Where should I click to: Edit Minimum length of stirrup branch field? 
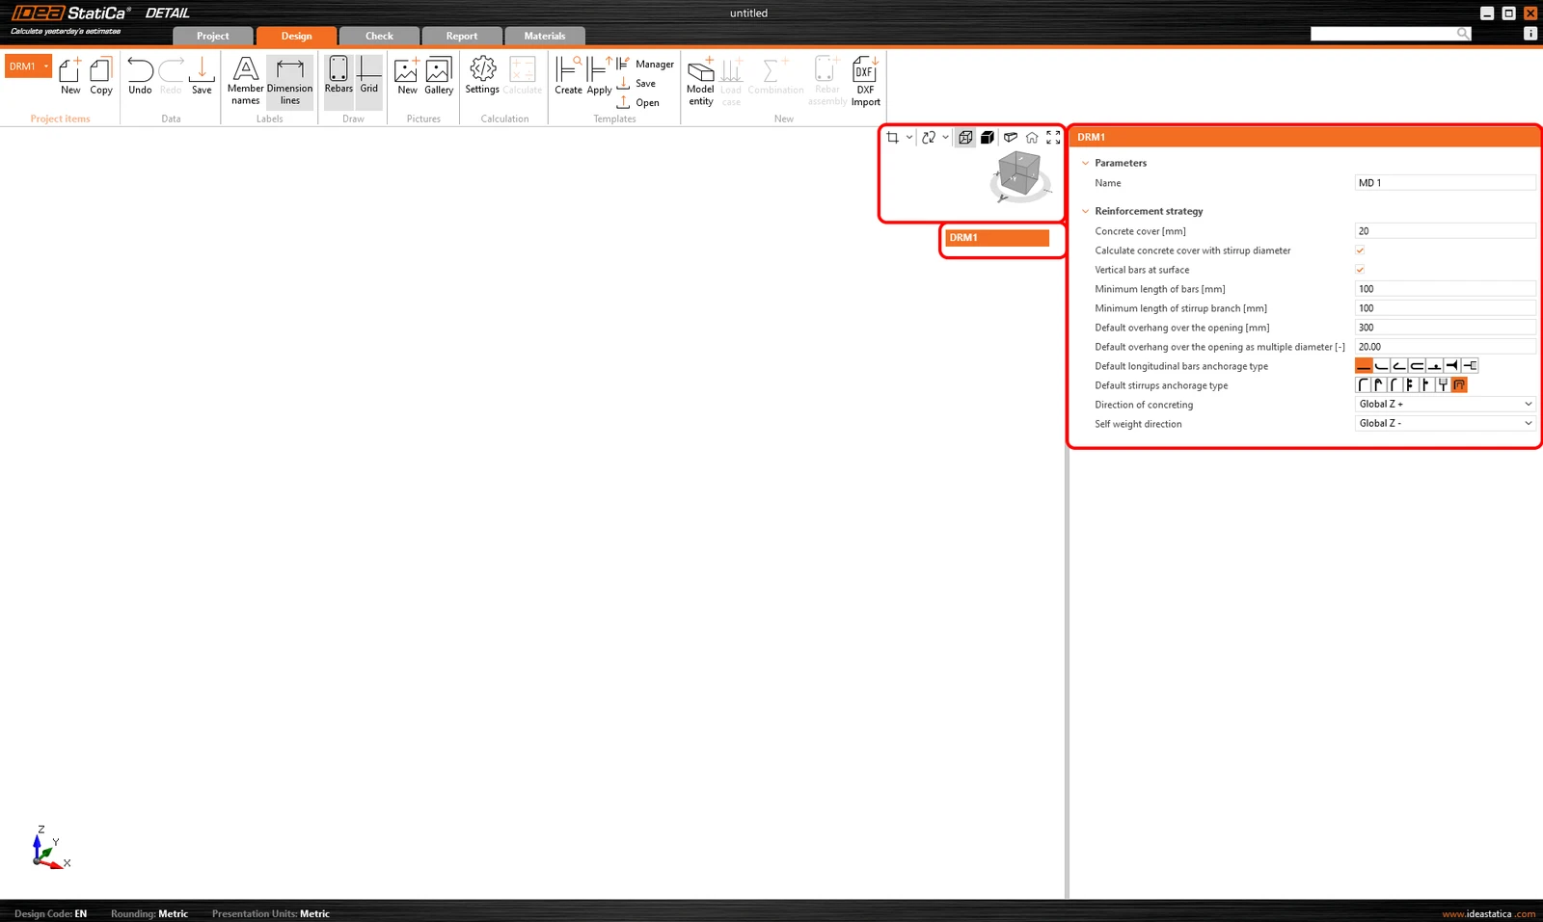pyautogui.click(x=1445, y=308)
